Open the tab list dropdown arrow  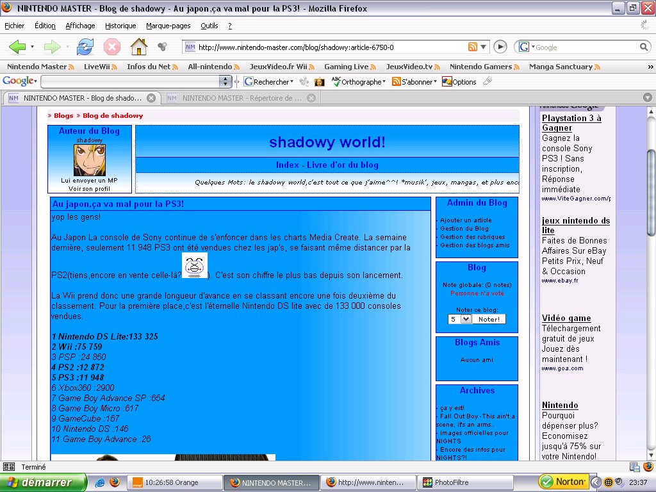click(647, 97)
